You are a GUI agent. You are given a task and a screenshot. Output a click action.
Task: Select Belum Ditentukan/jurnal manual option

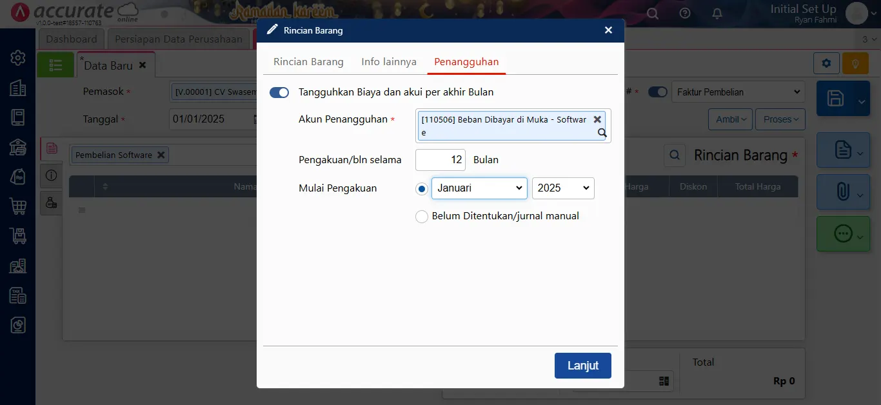[x=421, y=217]
